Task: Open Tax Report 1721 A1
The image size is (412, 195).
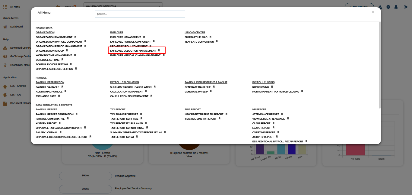Action: click(122, 137)
